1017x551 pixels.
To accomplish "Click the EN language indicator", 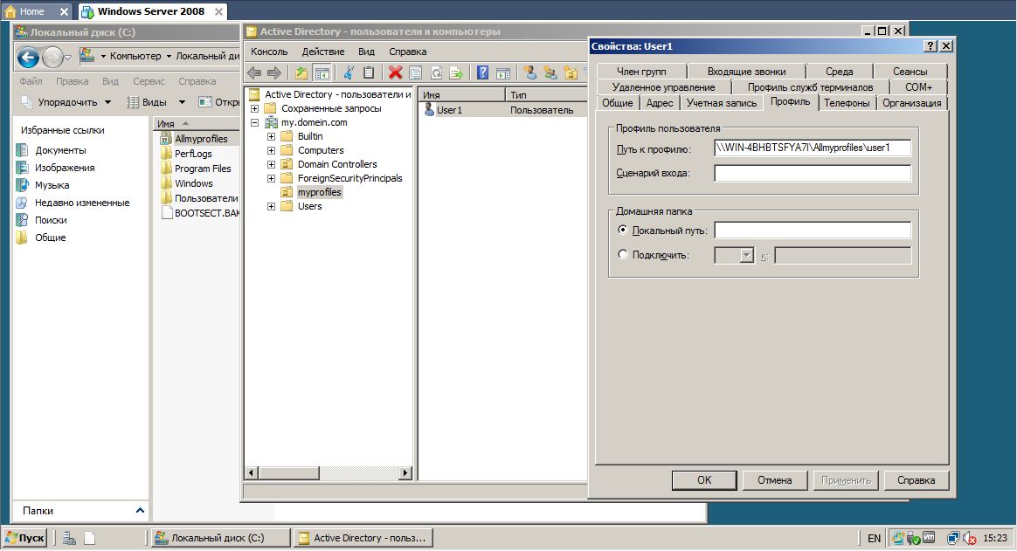I will tap(874, 538).
